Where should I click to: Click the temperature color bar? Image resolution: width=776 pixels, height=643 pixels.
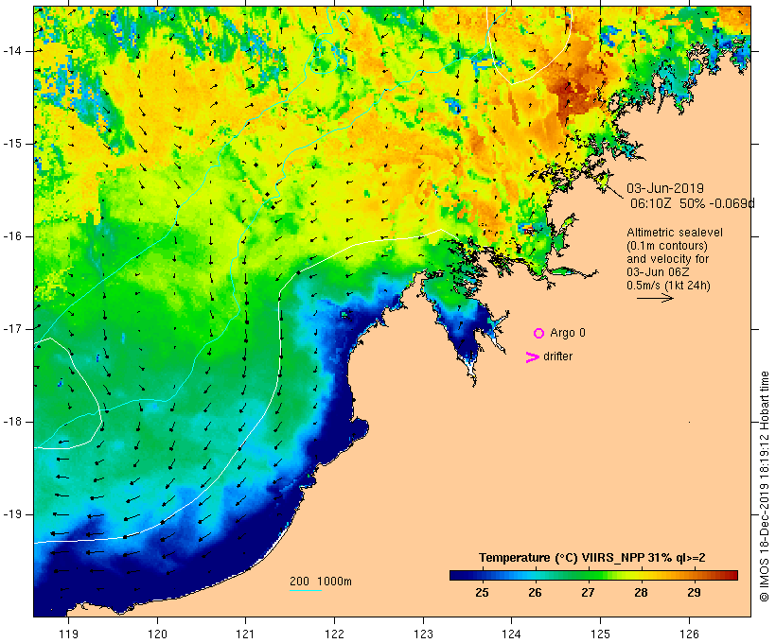coord(593,575)
